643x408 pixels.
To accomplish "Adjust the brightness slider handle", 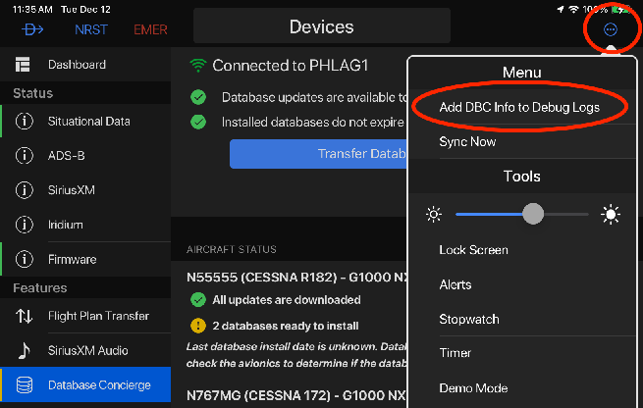I will tap(533, 214).
